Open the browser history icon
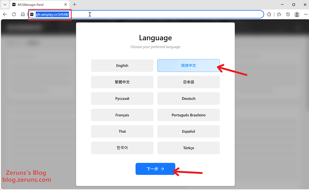The height and width of the screenshot is (190, 309). (x=288, y=14)
